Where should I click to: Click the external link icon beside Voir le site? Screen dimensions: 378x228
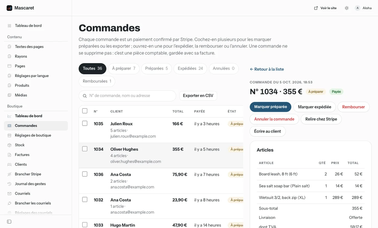(x=316, y=8)
